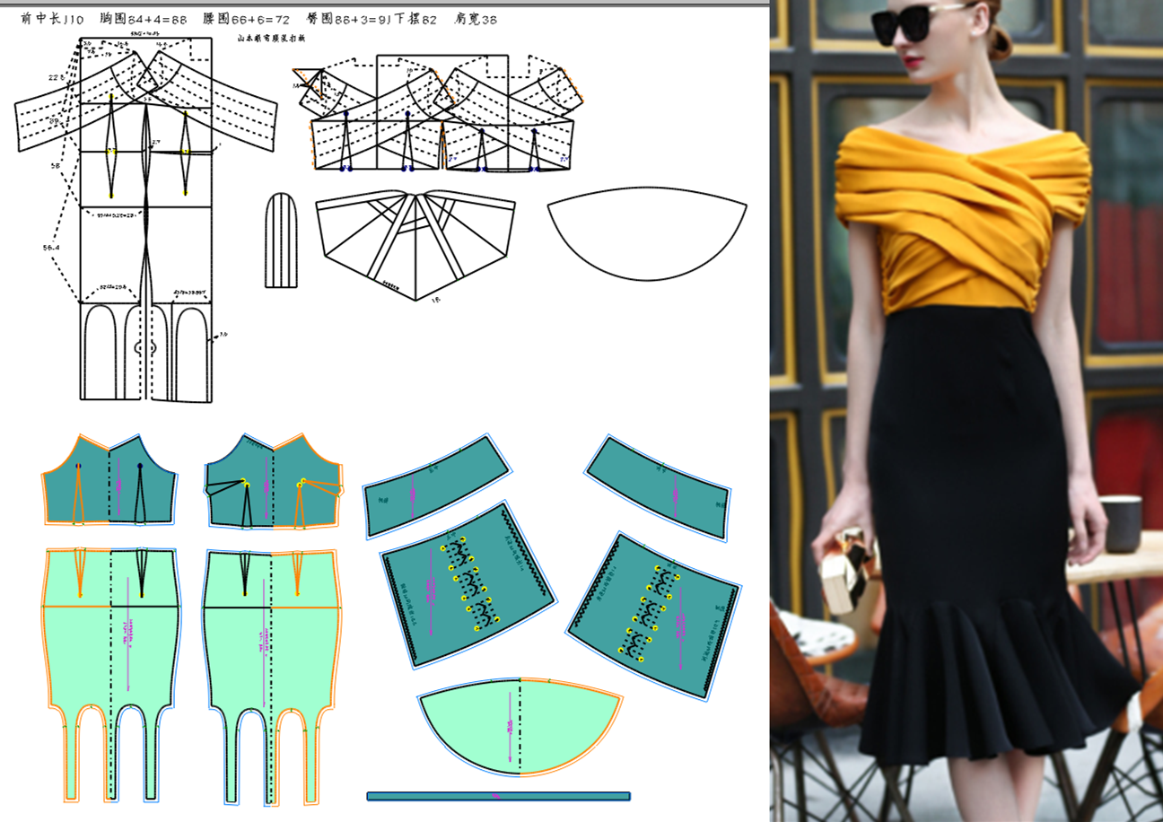Select the teal bodice piece with yellow dart points
This screenshot has width=1163, height=822.
coord(273,480)
